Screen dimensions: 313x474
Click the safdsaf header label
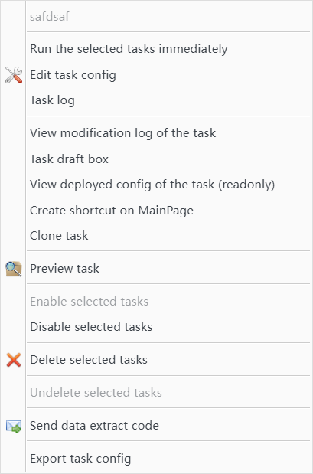tap(50, 16)
